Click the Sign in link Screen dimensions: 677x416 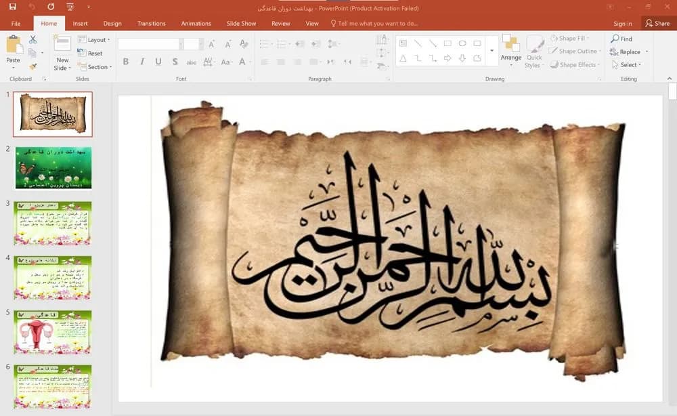point(623,24)
